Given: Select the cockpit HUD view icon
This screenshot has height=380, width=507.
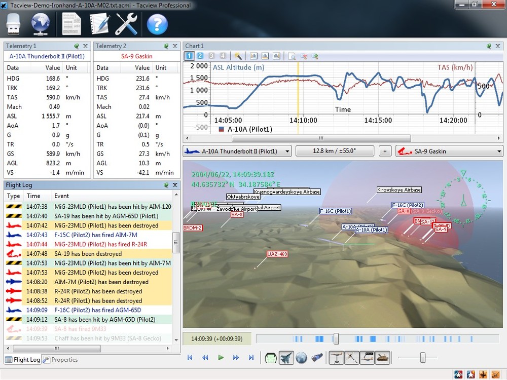Looking at the screenshot, I should point(270,358).
